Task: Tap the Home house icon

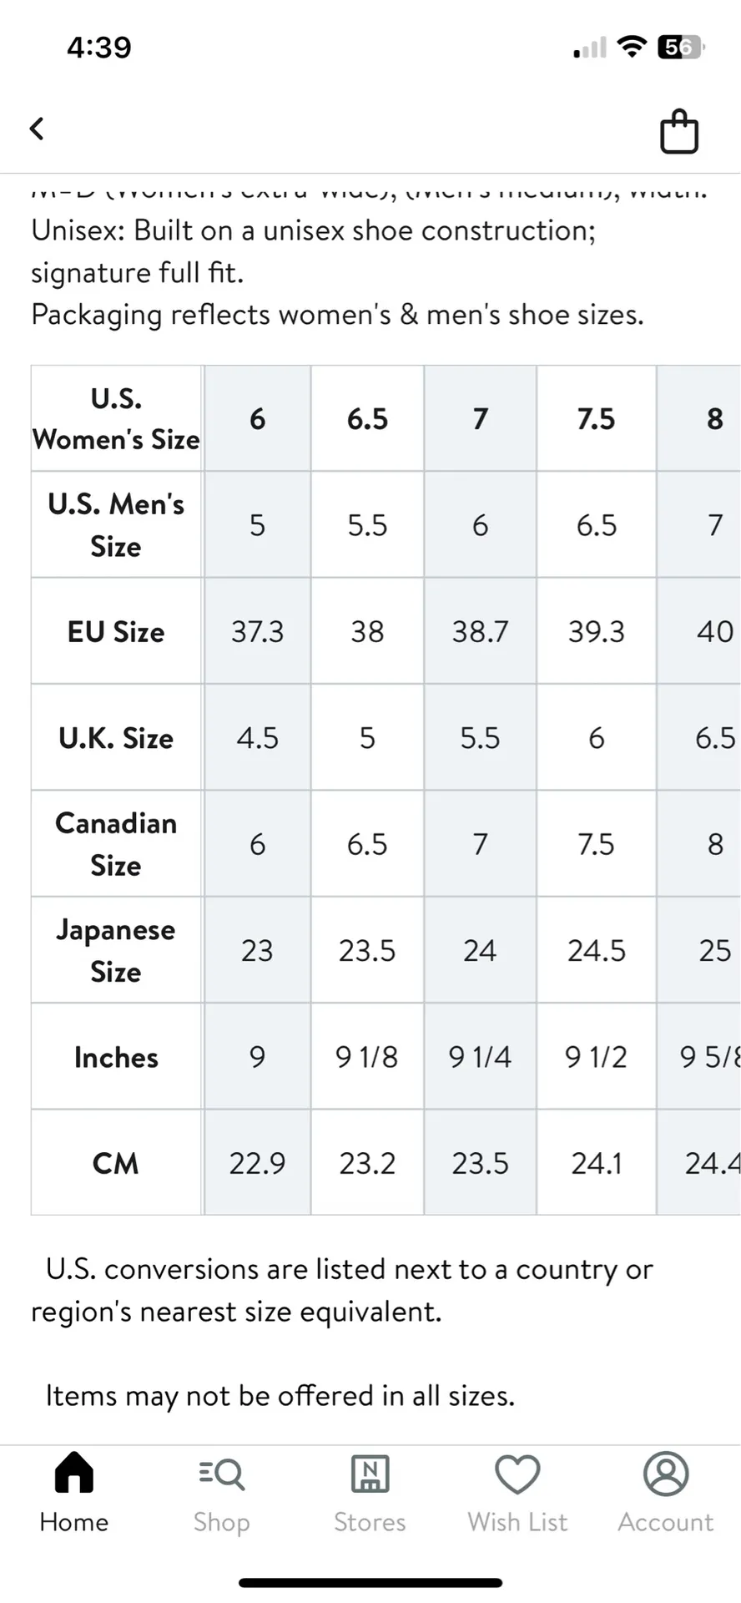Action: click(x=73, y=1473)
